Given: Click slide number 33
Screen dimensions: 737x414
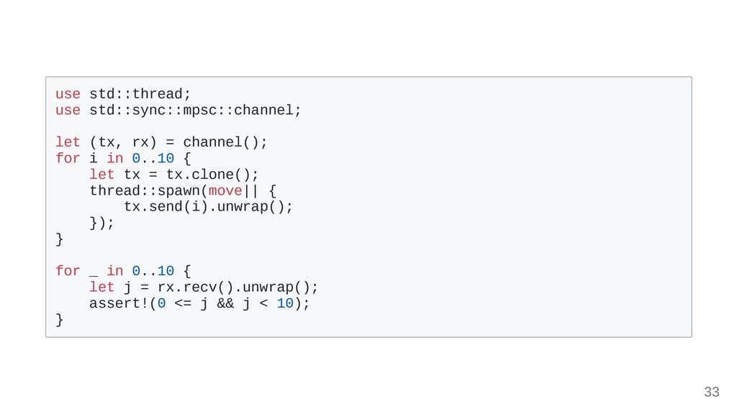Looking at the screenshot, I should 712,392.
